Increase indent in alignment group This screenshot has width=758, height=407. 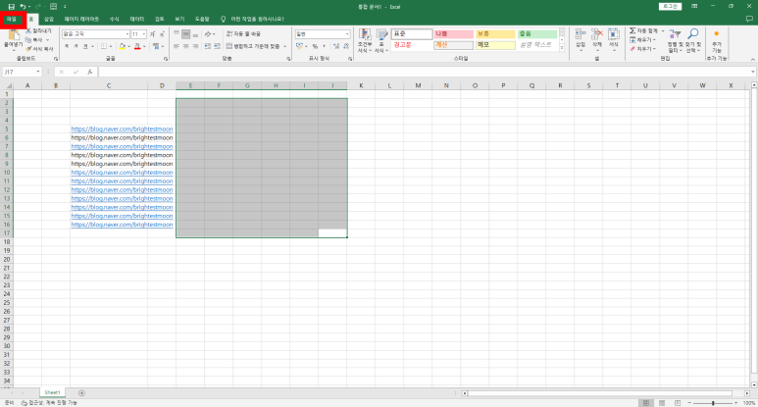(217, 46)
